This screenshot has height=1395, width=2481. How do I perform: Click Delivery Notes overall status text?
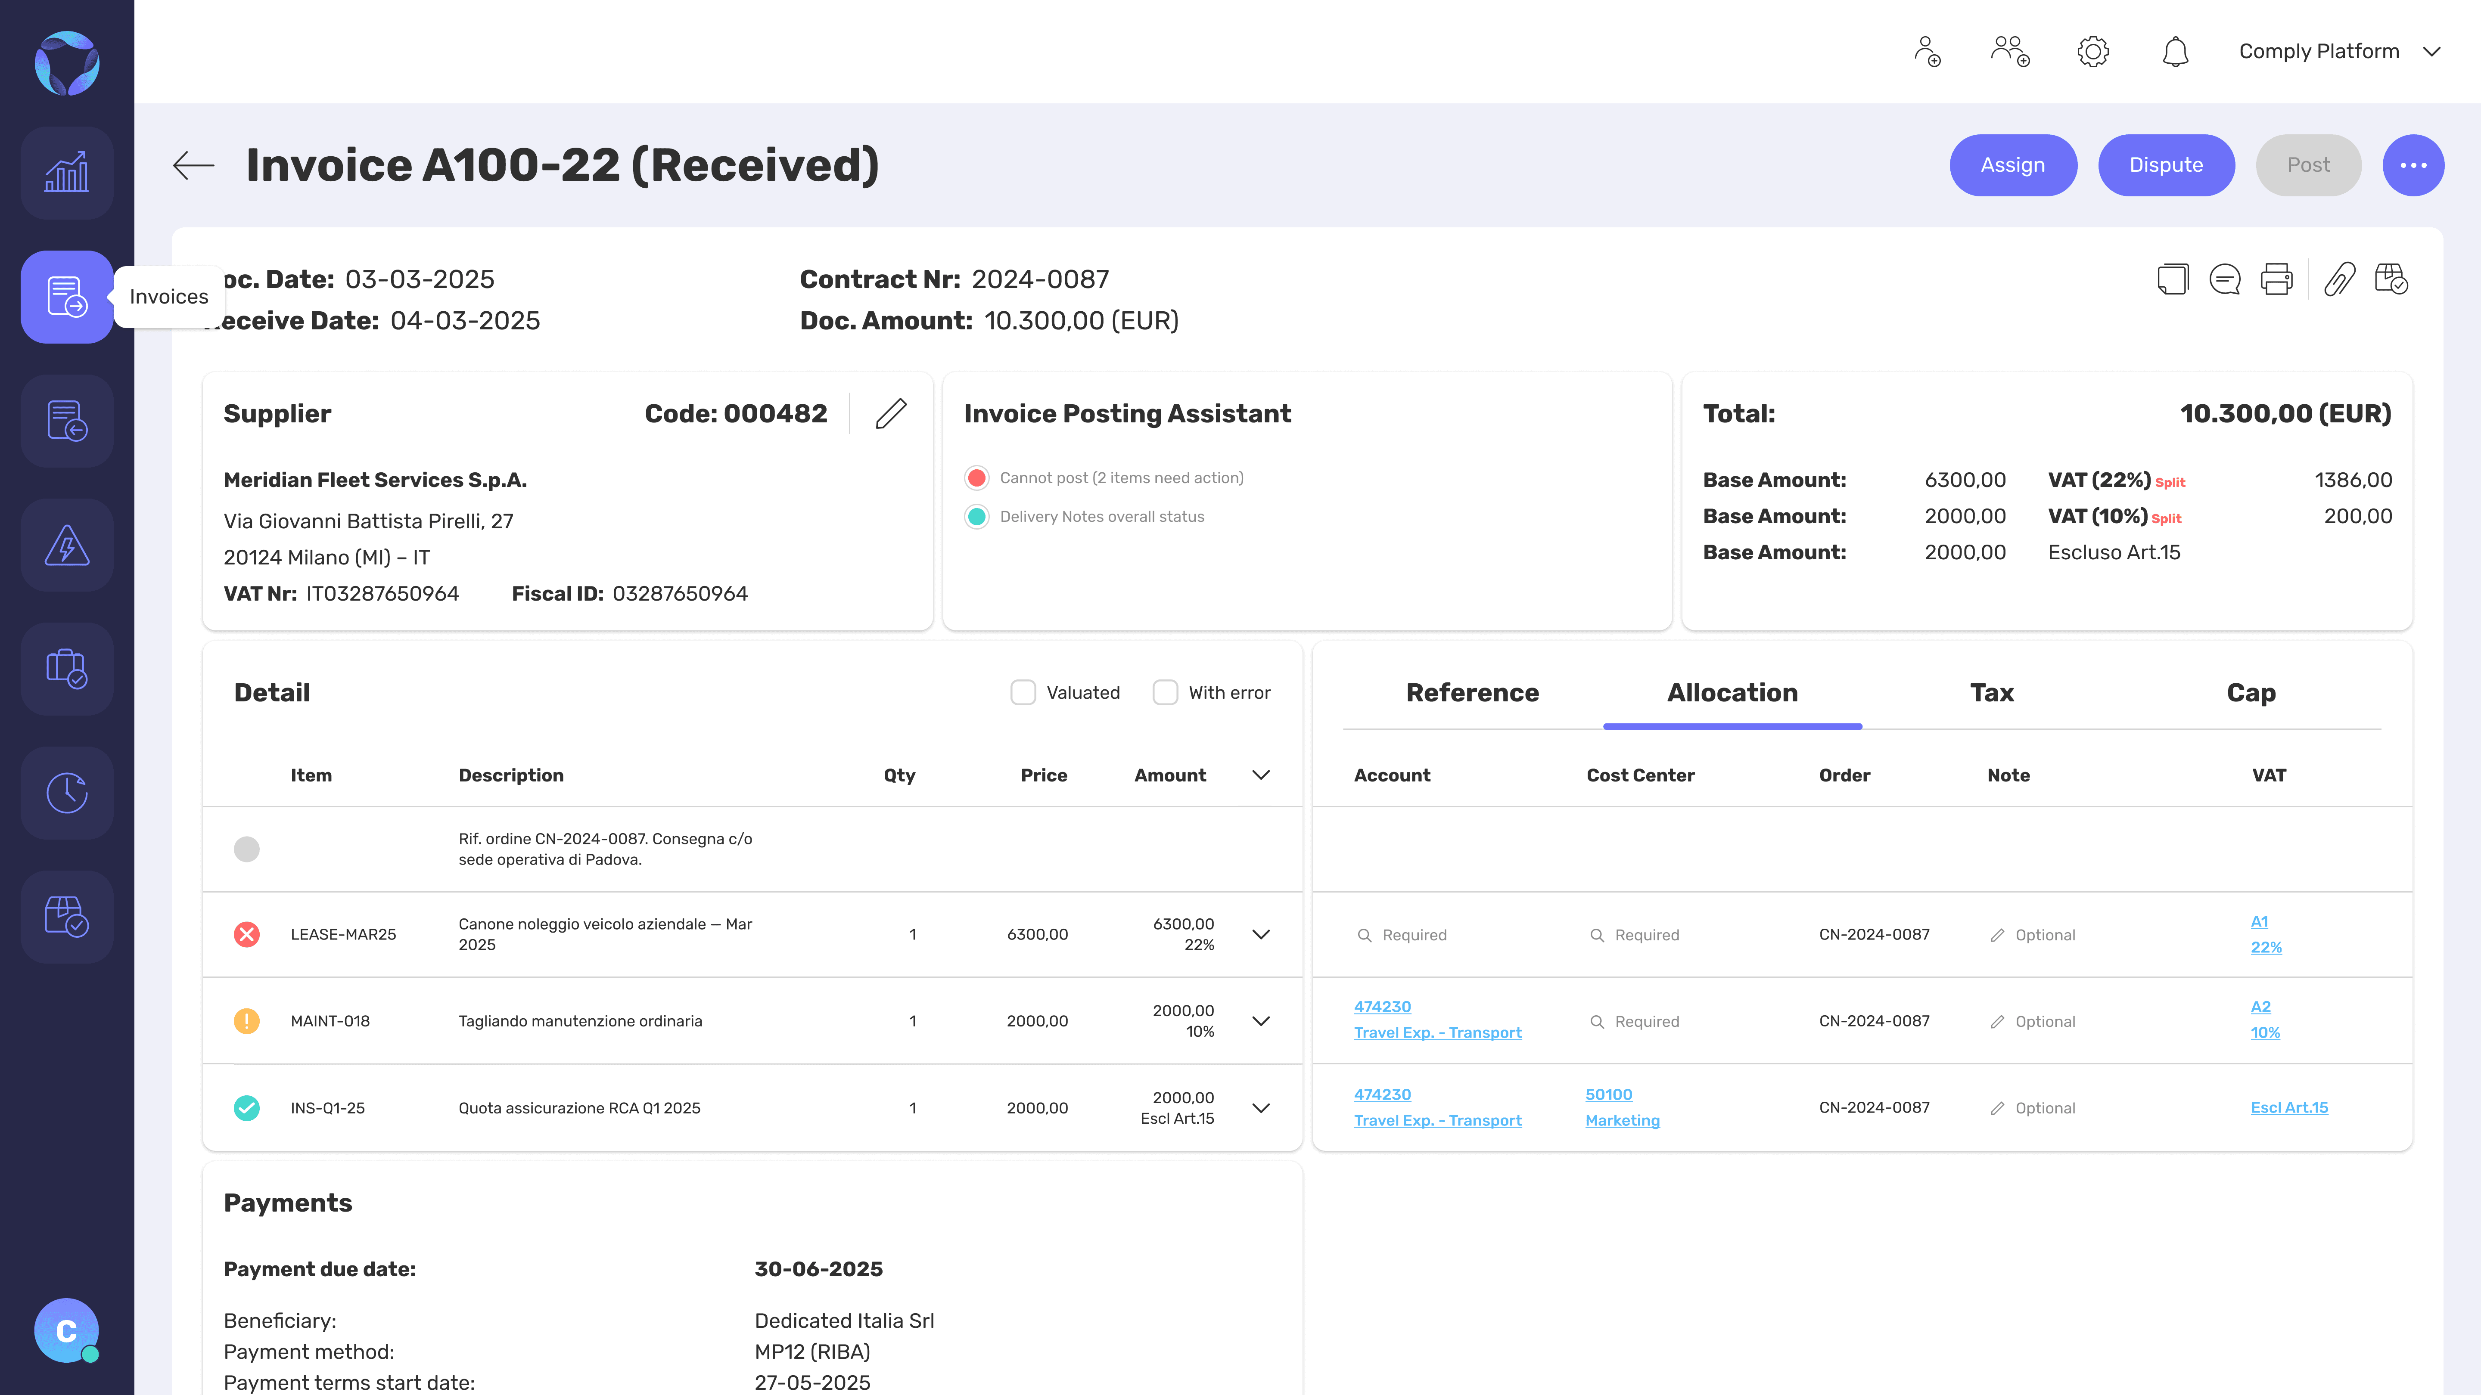1102,517
